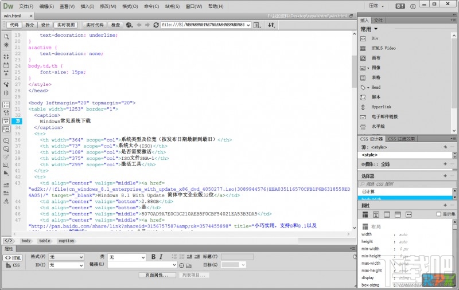
Task: Click the open documents icon in code toolbar
Action: coord(6,36)
